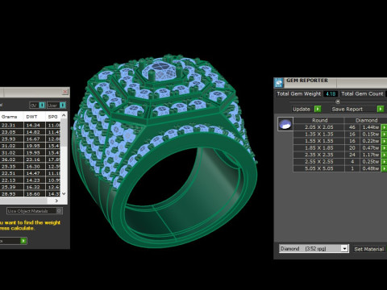Close the metal weight panel
Viewport: 387px width, 290px height.
pos(65,92)
